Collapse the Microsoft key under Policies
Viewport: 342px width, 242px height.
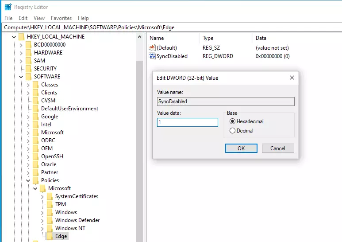click(x=35, y=188)
